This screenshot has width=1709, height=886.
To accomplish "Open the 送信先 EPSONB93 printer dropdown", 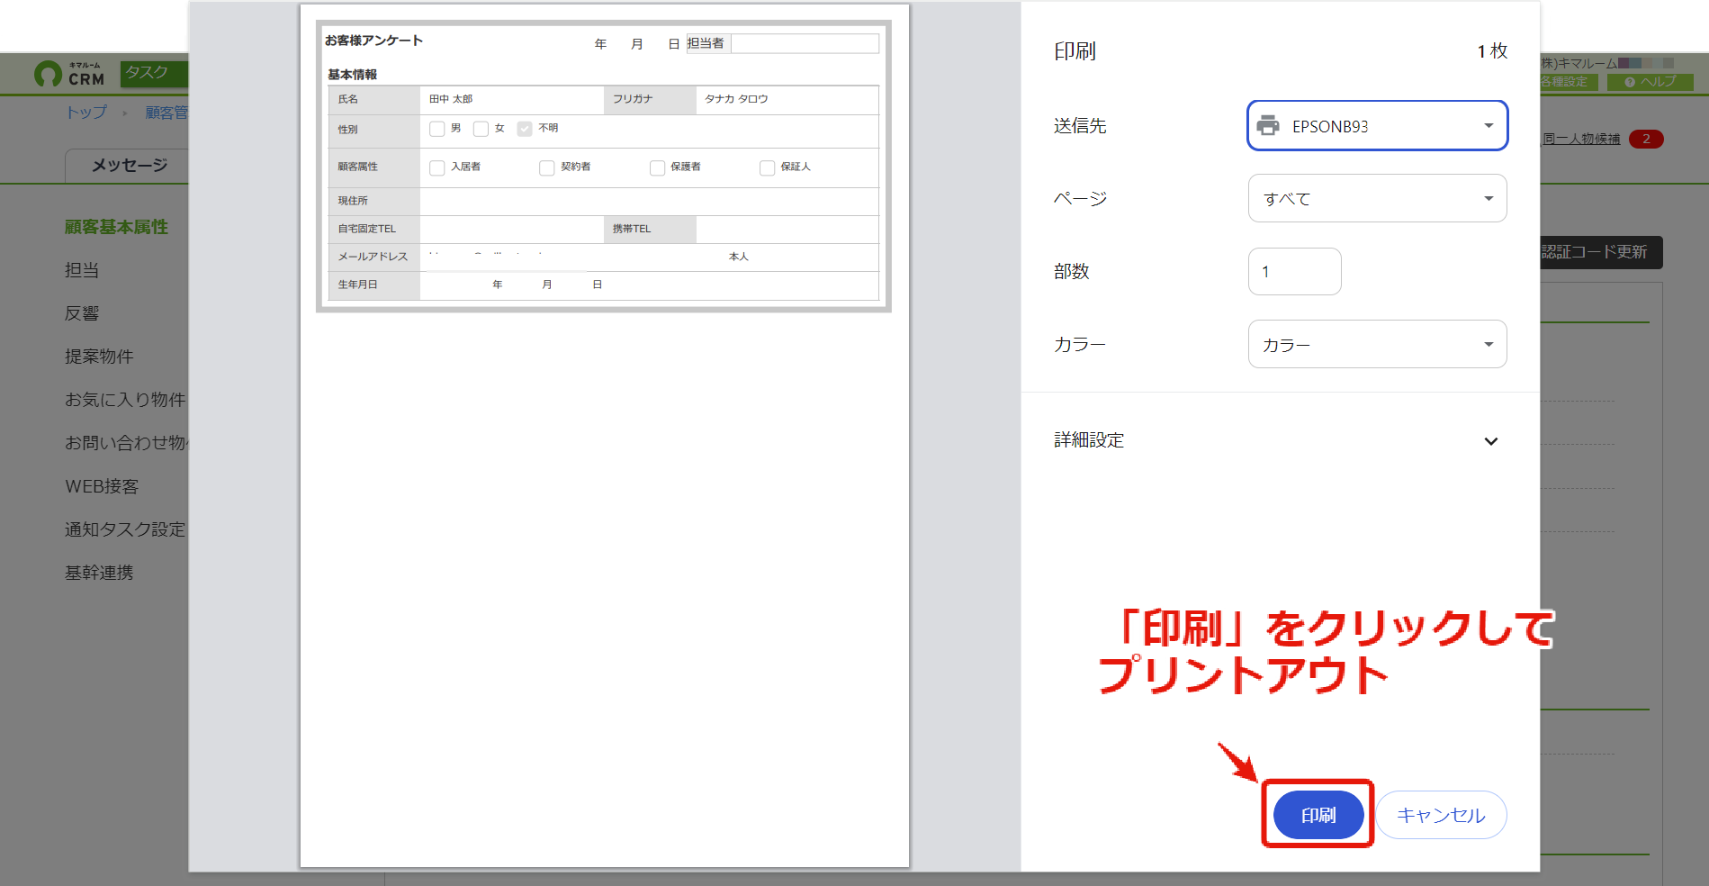I will 1377,126.
